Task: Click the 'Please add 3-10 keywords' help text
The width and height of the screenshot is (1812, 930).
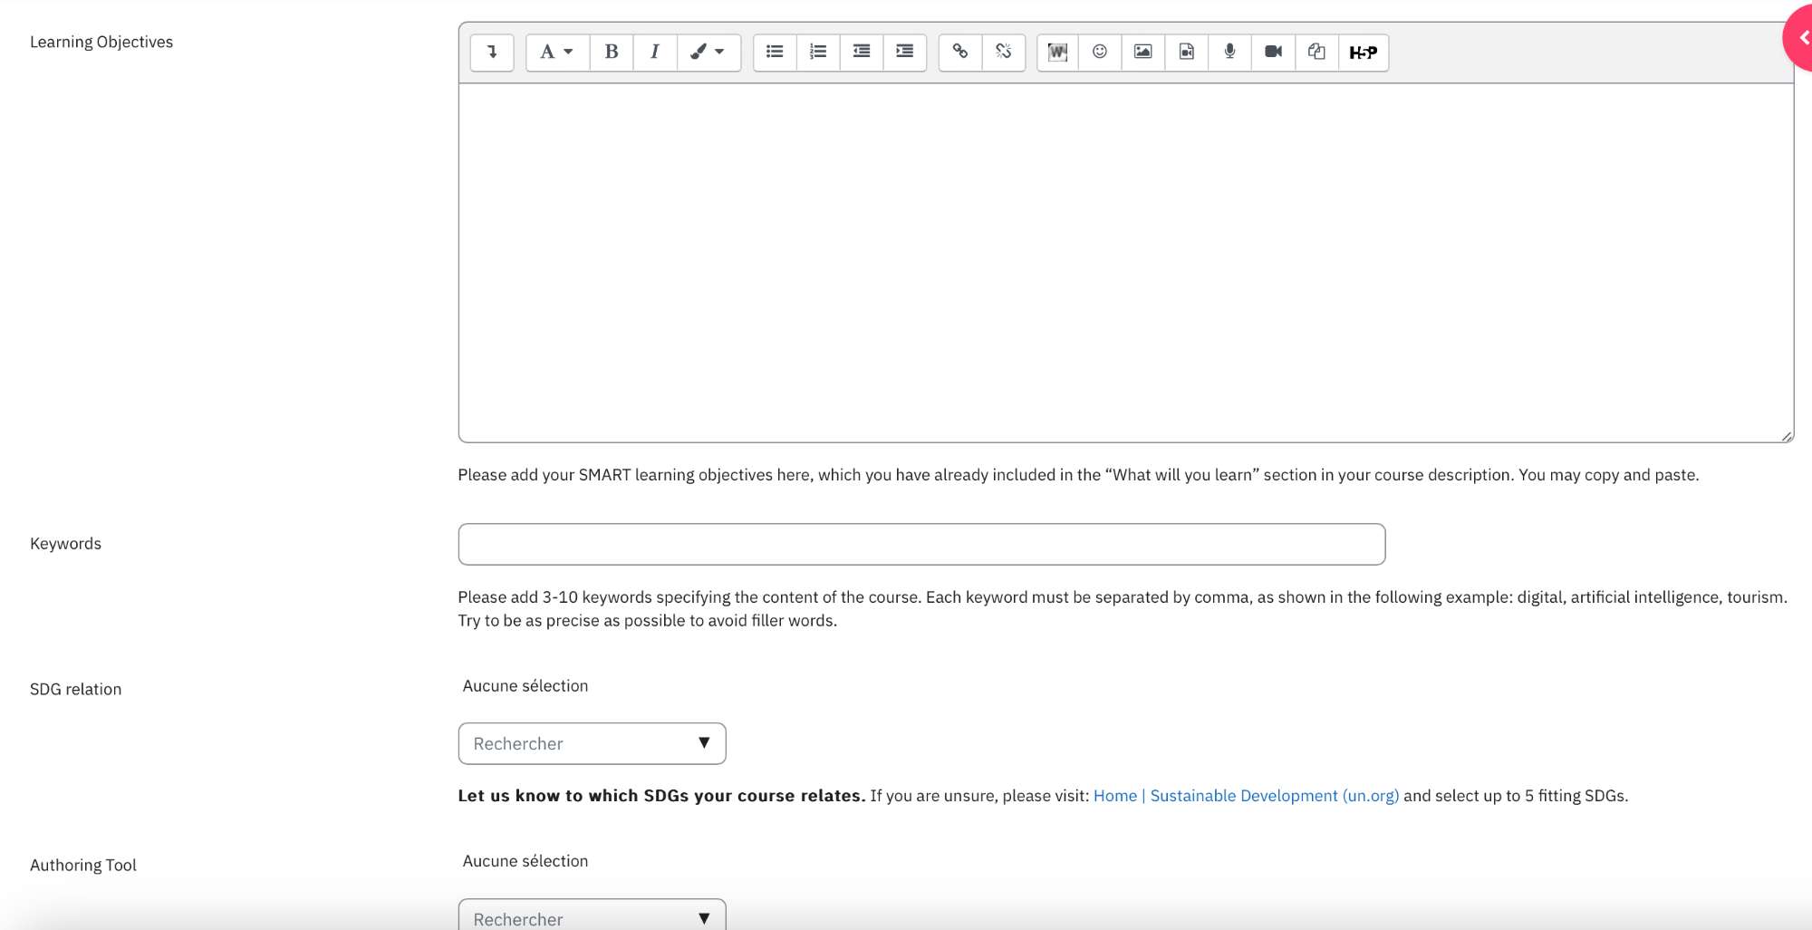Action: click(1123, 609)
